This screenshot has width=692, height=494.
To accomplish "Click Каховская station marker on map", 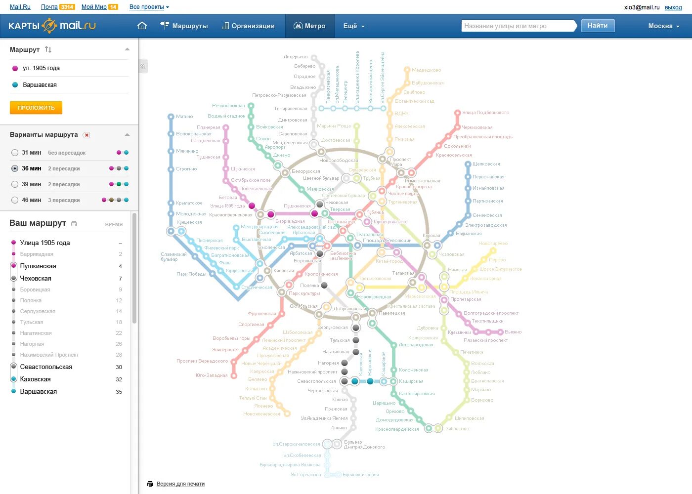I will coord(355,381).
